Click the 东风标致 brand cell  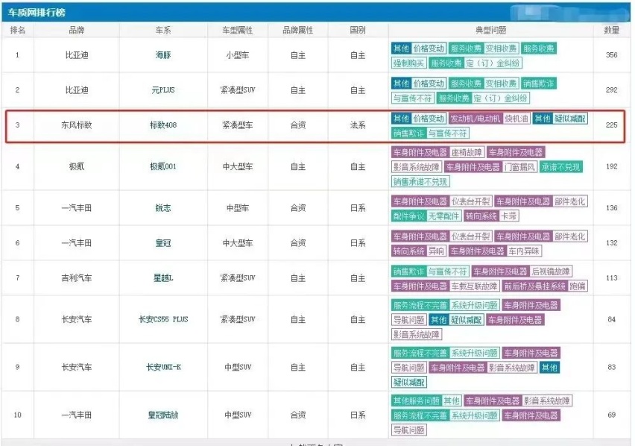[77, 125]
